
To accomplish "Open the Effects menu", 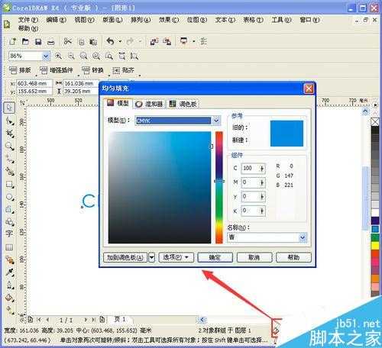I will point(169,20).
